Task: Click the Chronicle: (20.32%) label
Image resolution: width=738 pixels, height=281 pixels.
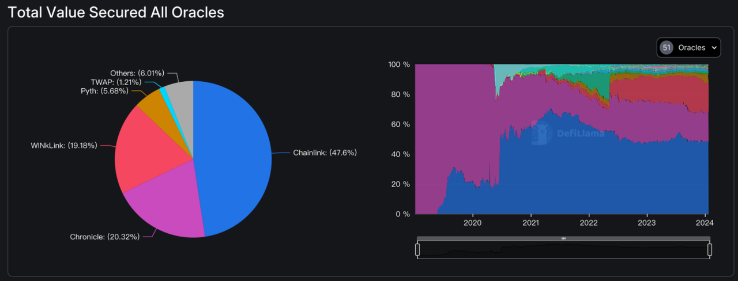Action: point(104,237)
